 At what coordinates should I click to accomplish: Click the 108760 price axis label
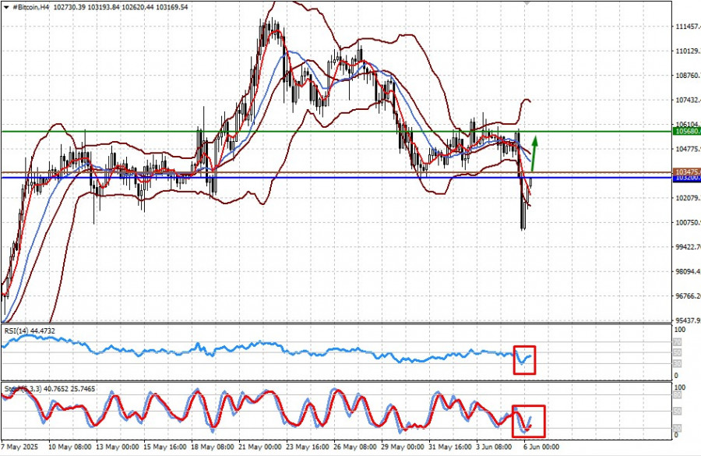click(688, 75)
